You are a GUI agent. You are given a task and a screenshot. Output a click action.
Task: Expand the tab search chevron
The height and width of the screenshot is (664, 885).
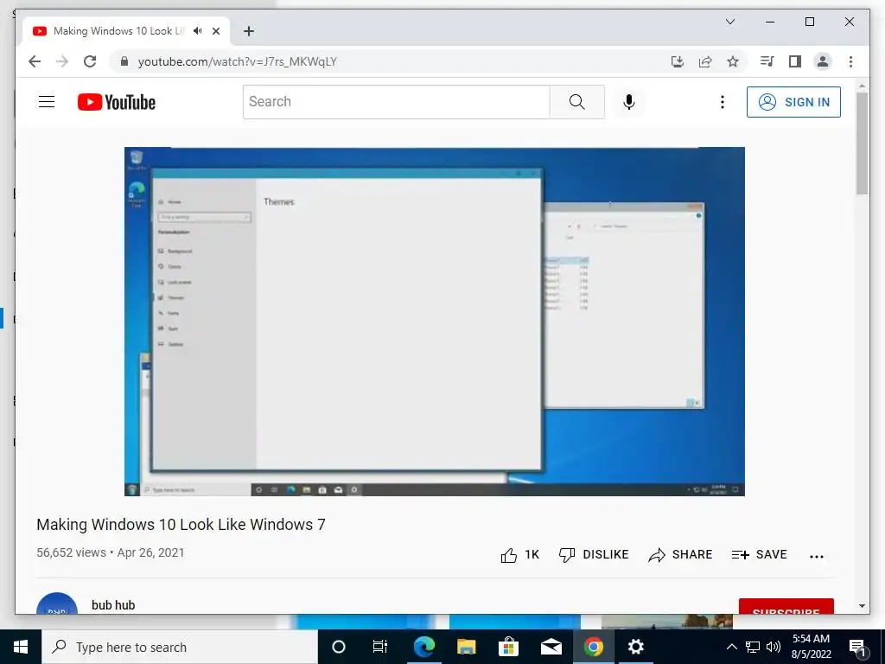tap(729, 22)
